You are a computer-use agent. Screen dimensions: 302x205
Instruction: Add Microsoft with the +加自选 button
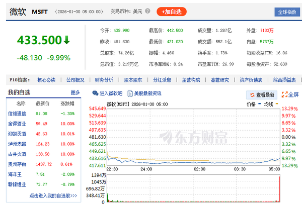click(172, 12)
